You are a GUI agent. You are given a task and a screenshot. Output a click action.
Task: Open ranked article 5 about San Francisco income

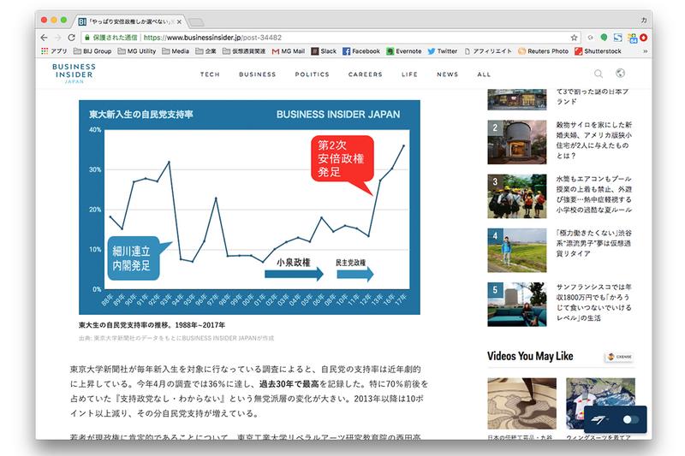(x=593, y=302)
